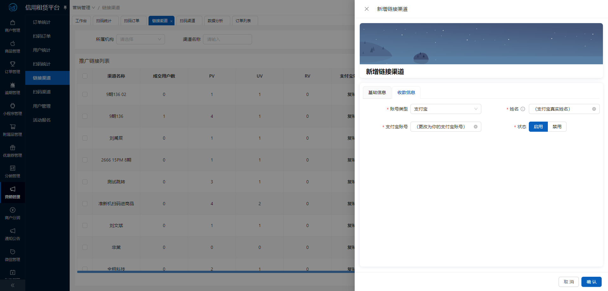This screenshot has height=291, width=608.
Task: Check the row for 刘文斌
Action: [85, 225]
